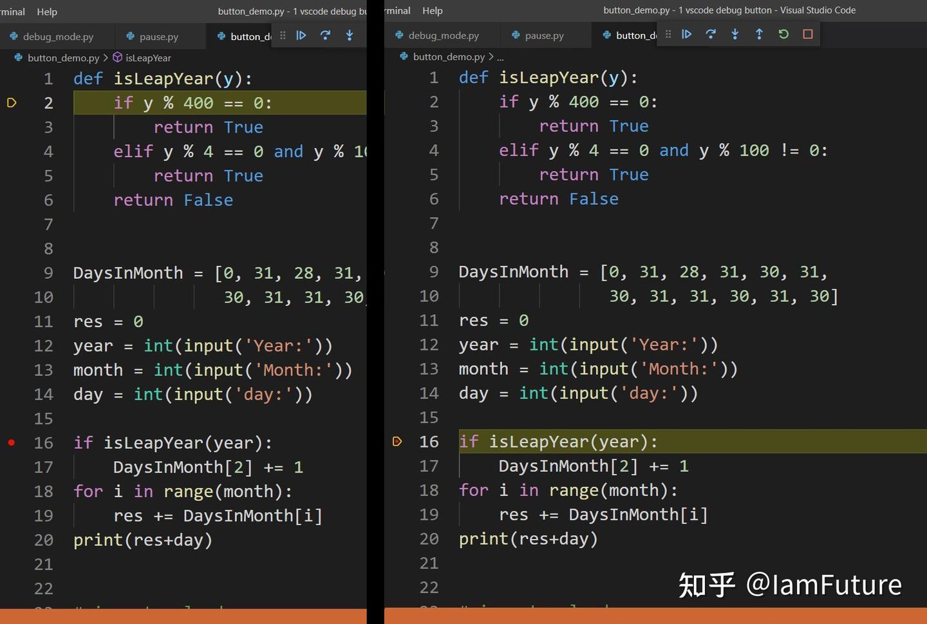Stop debugging via the red square icon
This screenshot has height=624, width=927.
[808, 35]
